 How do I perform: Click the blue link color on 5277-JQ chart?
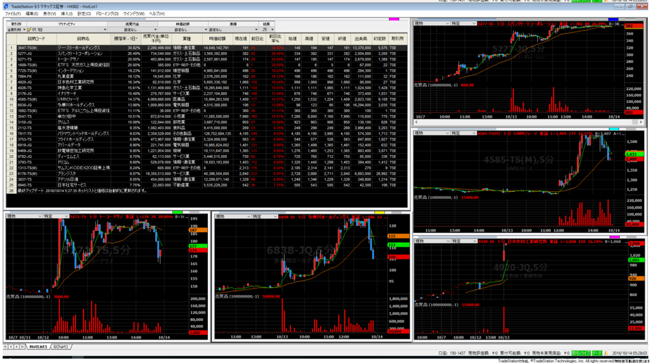613,20
